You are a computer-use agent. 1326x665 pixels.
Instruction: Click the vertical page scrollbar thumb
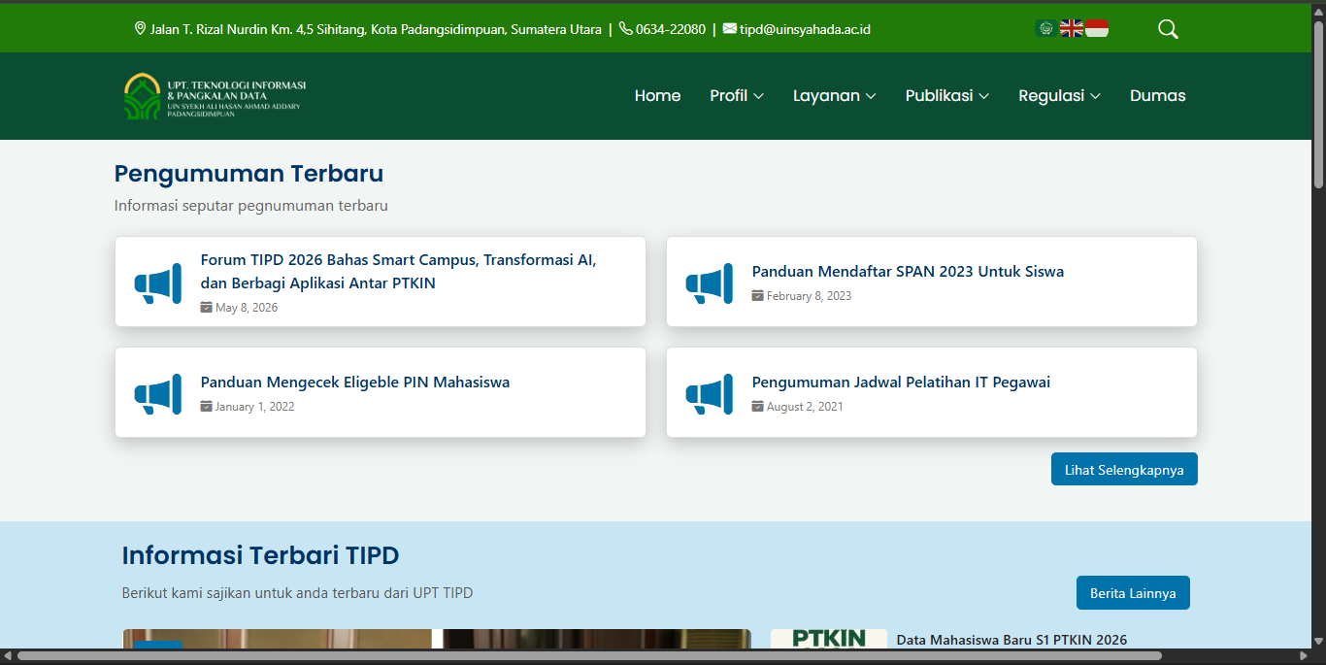1318,104
